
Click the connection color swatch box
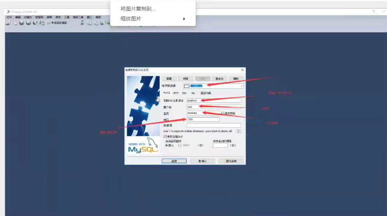pyautogui.click(x=187, y=86)
